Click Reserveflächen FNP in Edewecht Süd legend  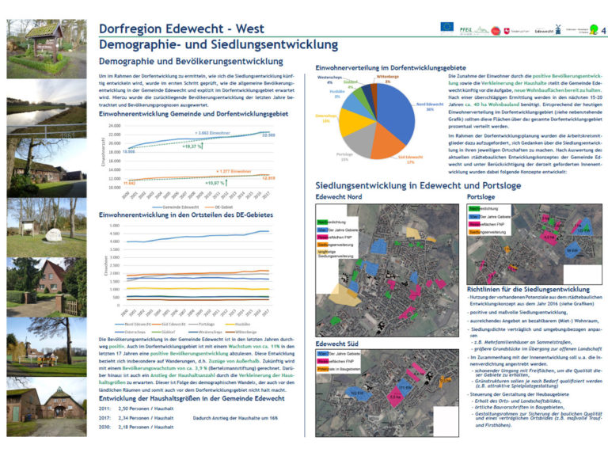pyautogui.click(x=335, y=361)
